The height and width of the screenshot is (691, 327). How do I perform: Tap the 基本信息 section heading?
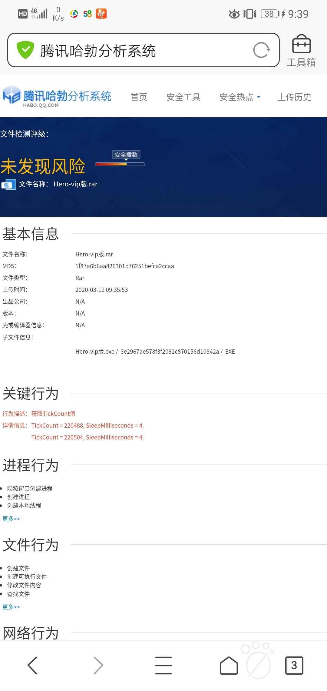pos(31,234)
